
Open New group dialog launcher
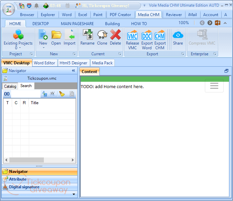click(74, 54)
